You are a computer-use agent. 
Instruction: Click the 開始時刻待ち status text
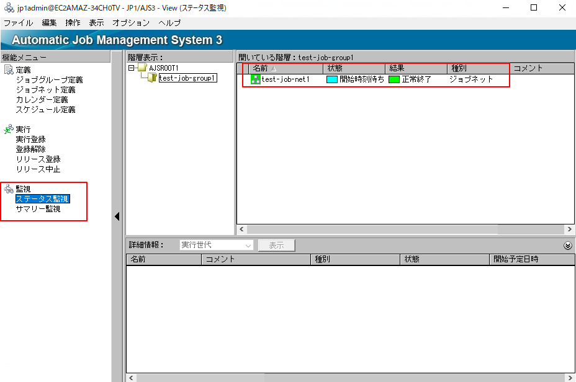click(362, 79)
